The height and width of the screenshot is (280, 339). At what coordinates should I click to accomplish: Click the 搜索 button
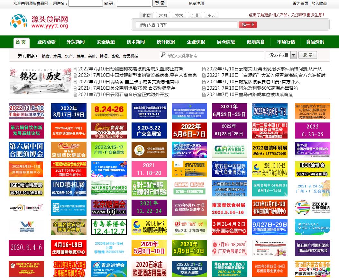click(x=308, y=55)
